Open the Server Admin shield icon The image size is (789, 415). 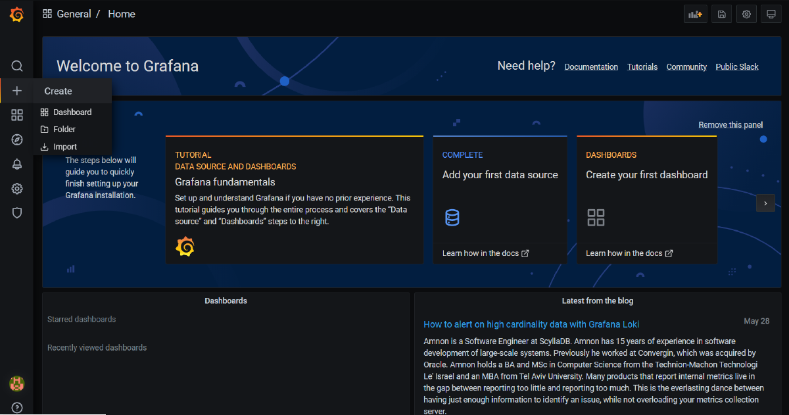17,213
